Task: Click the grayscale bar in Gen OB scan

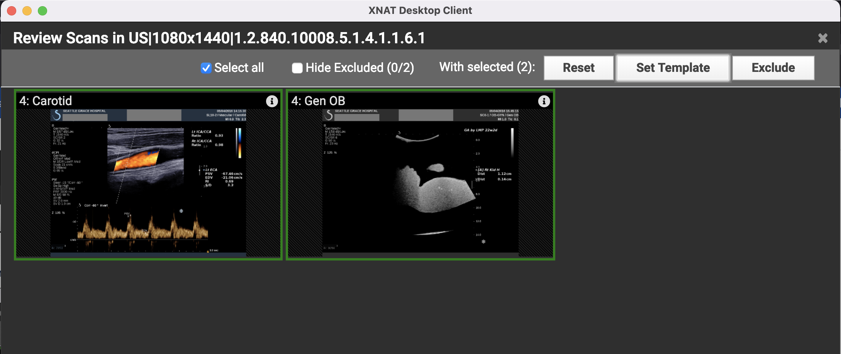Action: [x=512, y=142]
